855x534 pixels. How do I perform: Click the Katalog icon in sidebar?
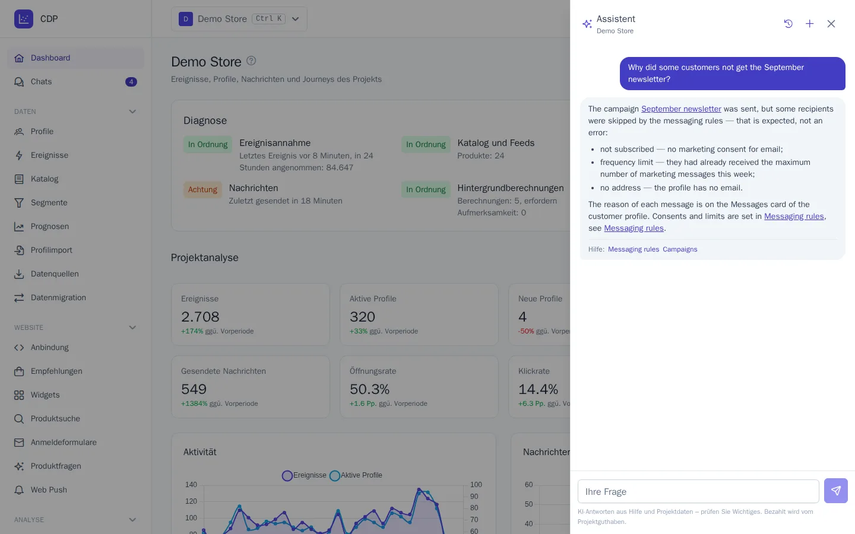19,179
